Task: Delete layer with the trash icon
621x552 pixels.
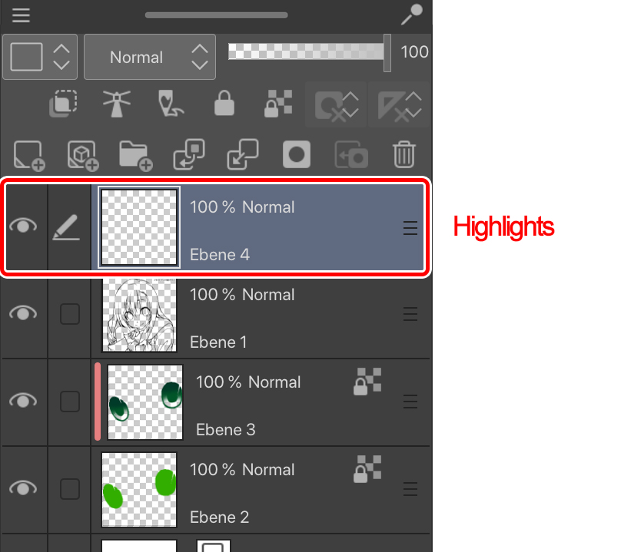Action: [x=404, y=154]
